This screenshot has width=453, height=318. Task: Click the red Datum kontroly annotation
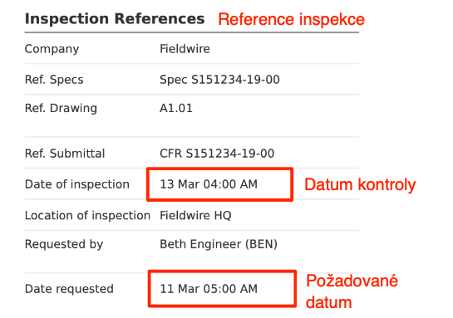(x=360, y=184)
